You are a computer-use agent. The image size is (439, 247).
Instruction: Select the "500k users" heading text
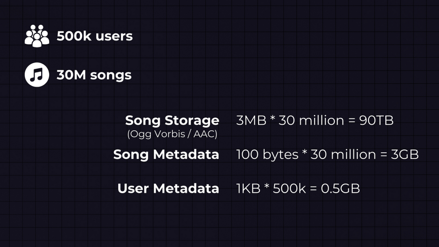[x=95, y=36]
